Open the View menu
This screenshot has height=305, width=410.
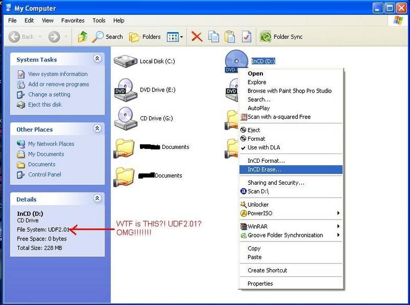(48, 20)
